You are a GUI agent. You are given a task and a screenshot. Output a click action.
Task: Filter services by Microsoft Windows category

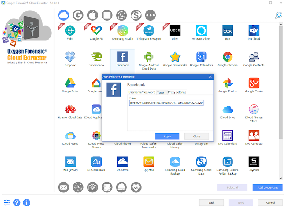click(107, 15)
